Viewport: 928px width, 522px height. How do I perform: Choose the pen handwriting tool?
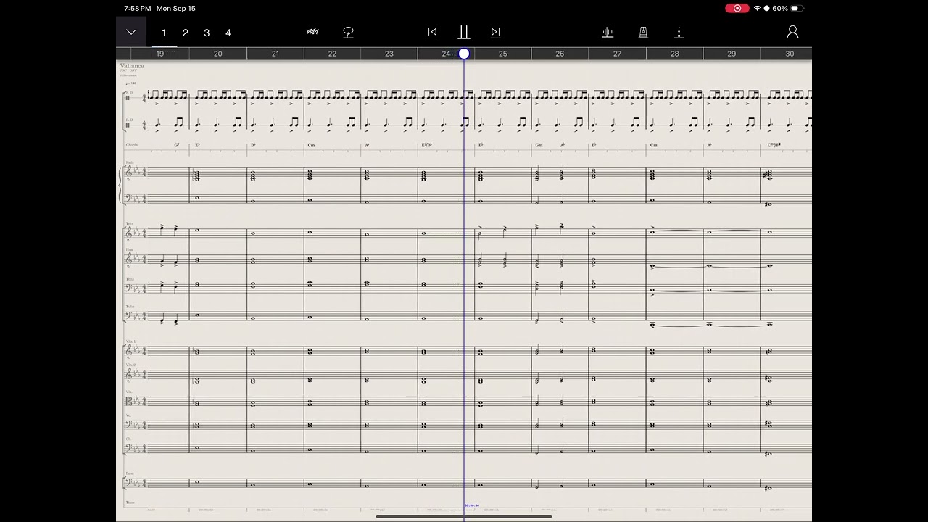312,32
